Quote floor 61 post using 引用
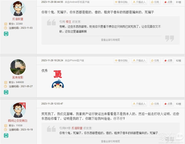The image size is (185, 144). click(155, 2)
